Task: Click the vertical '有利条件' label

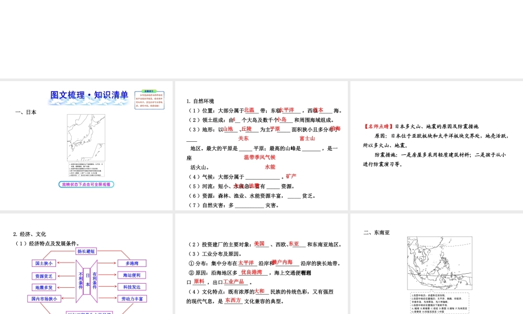Action: point(94,281)
